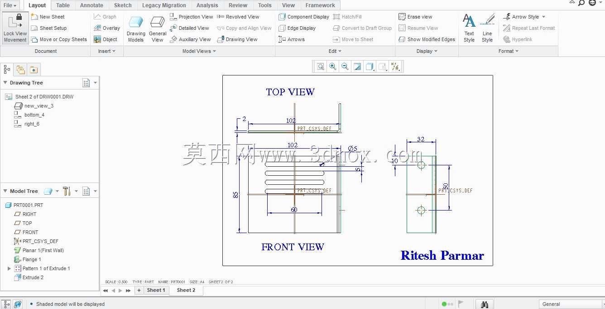Click the Zoom Out magnifier icon
This screenshot has width=605, height=309.
point(345,67)
